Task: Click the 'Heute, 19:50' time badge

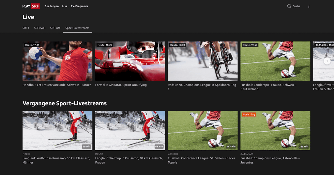Action: (250, 45)
